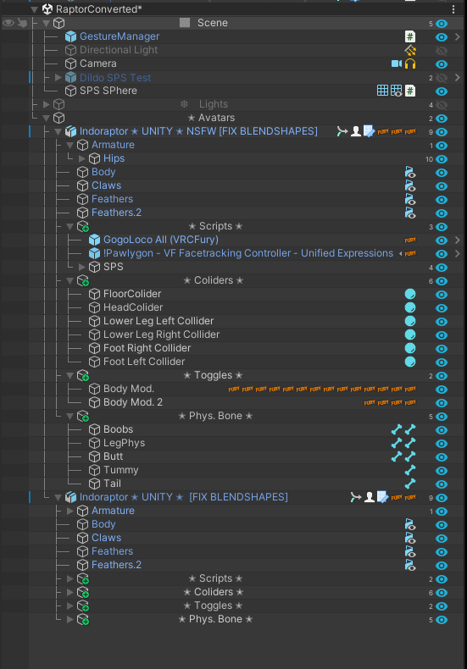Image resolution: width=467 pixels, height=669 pixels.
Task: Click the script icon on GestureManager row
Action: [410, 36]
